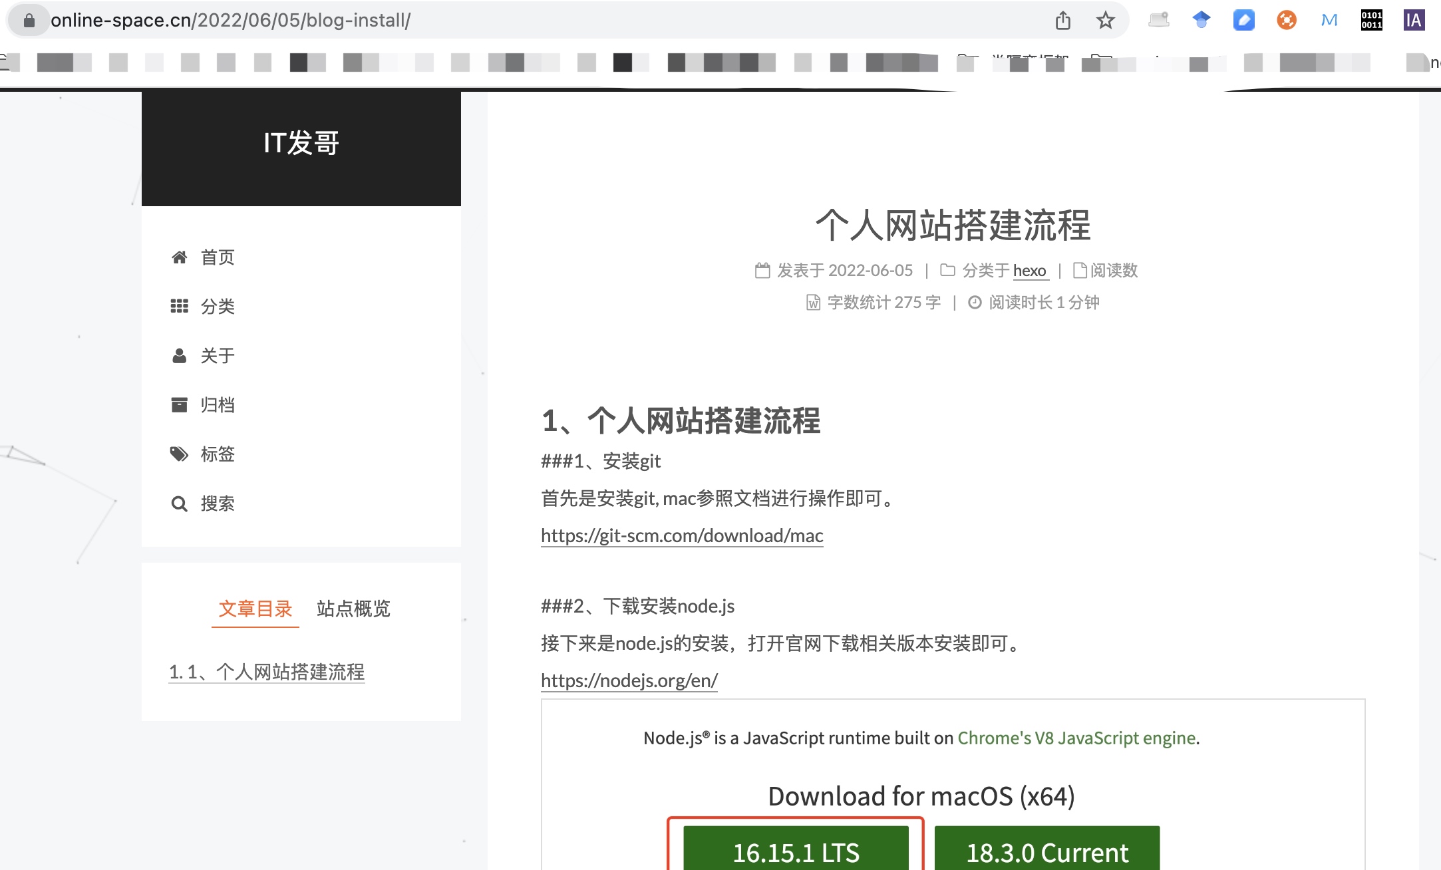Open the 分类 categories menu item

pyautogui.click(x=217, y=307)
